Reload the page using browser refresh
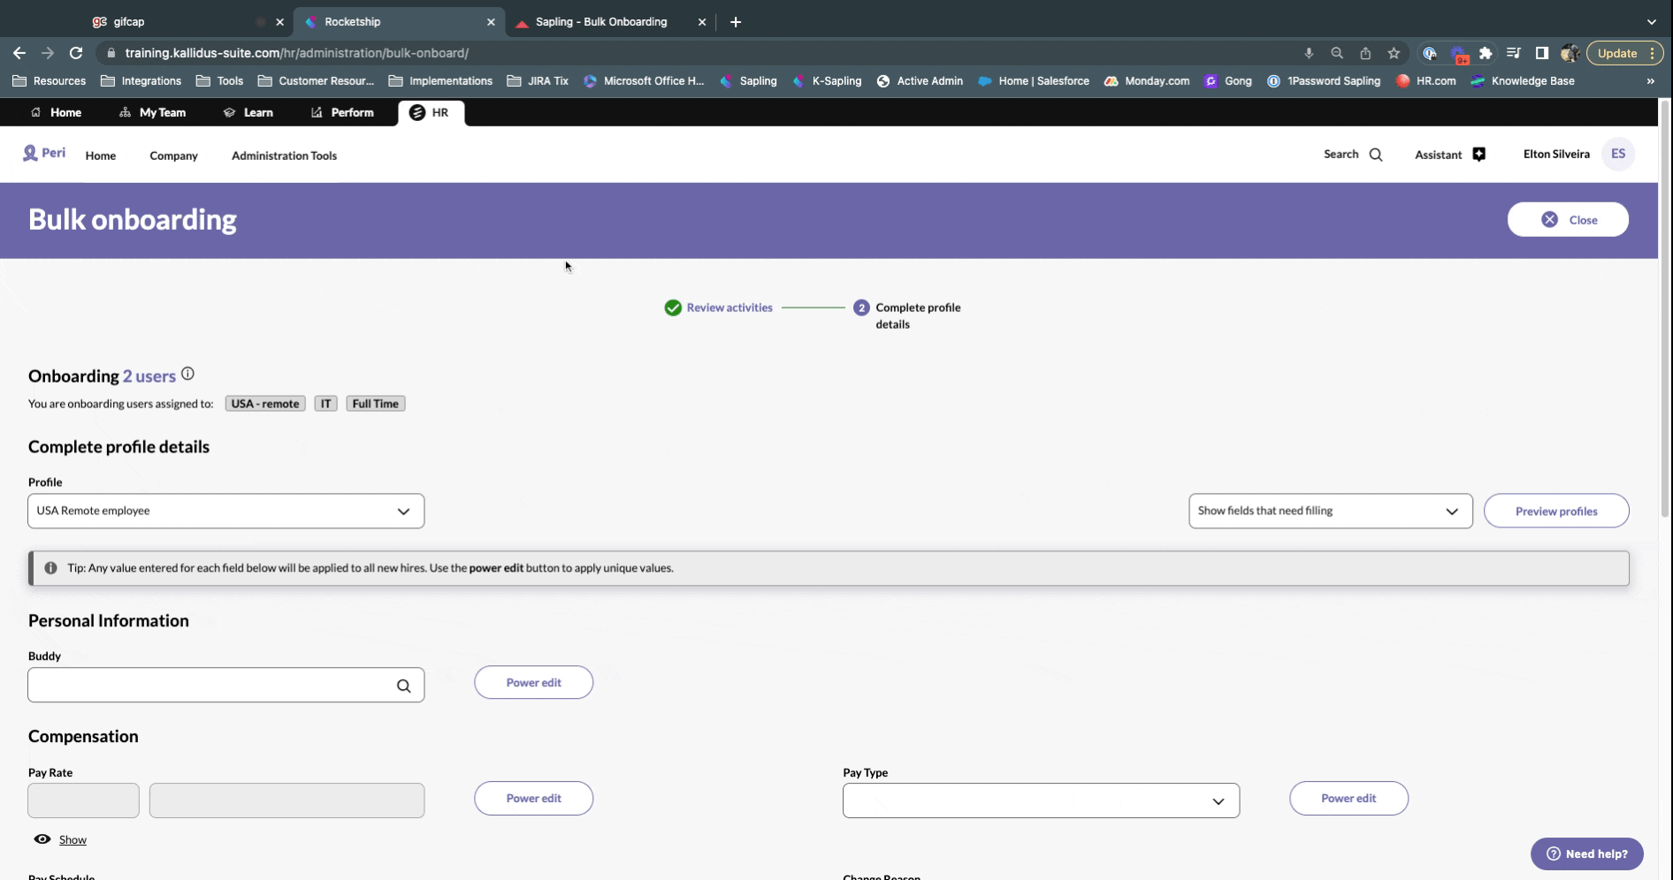The image size is (1673, 880). coord(76,53)
